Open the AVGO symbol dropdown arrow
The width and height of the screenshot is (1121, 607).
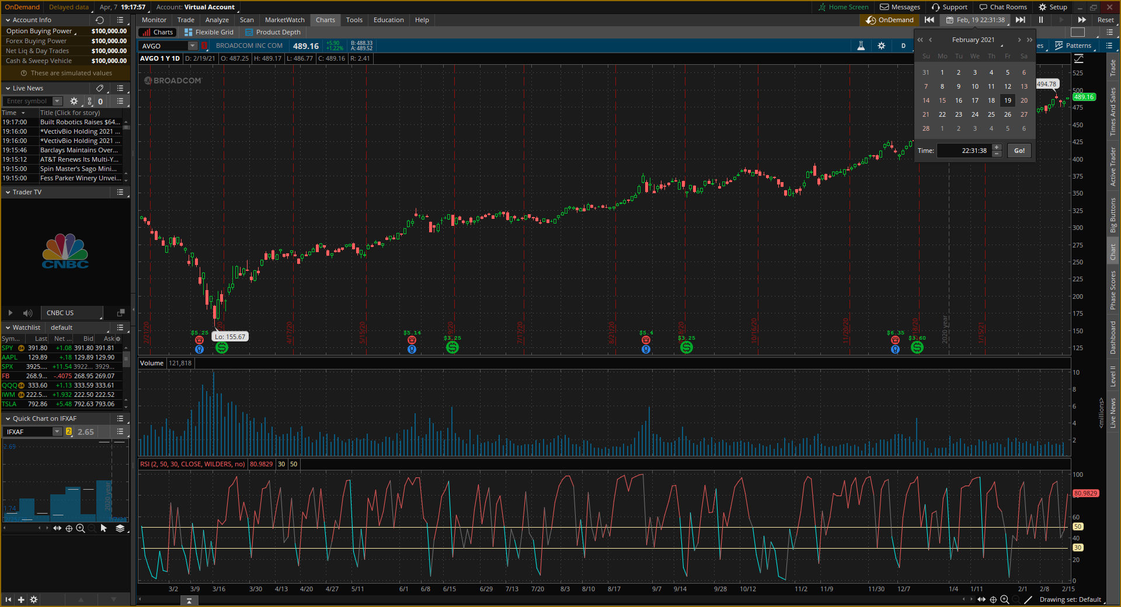(x=193, y=46)
